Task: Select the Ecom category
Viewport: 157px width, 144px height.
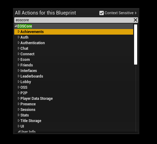Action: (25, 60)
